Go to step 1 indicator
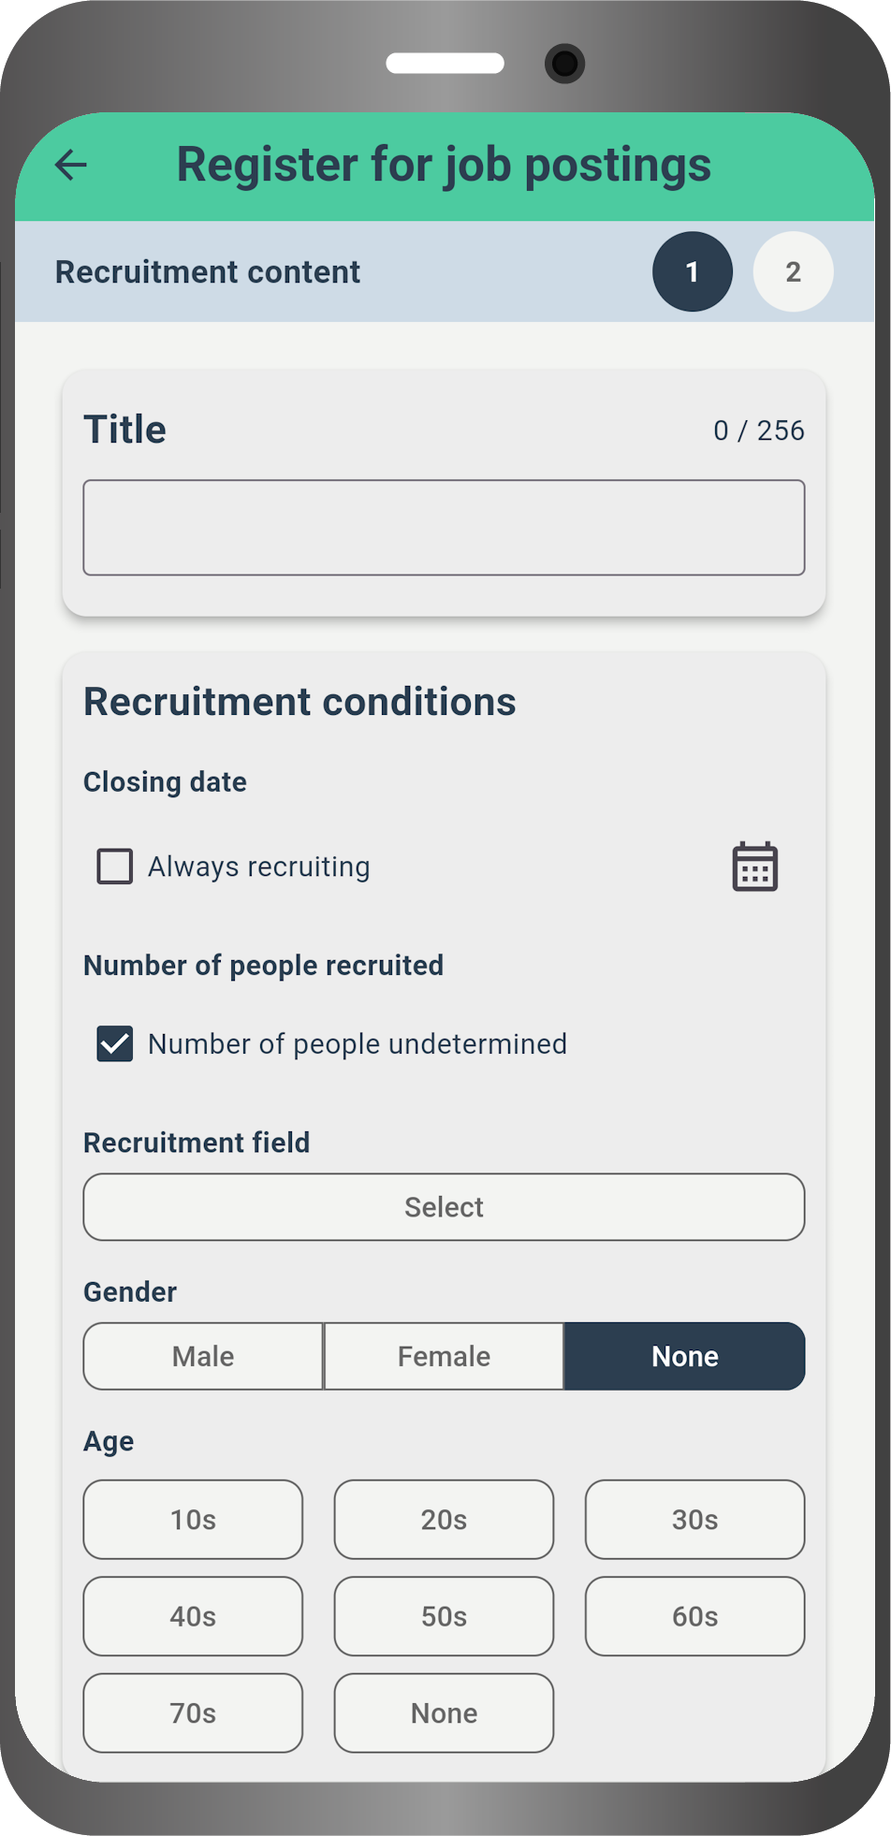This screenshot has height=1836, width=891. point(693,271)
